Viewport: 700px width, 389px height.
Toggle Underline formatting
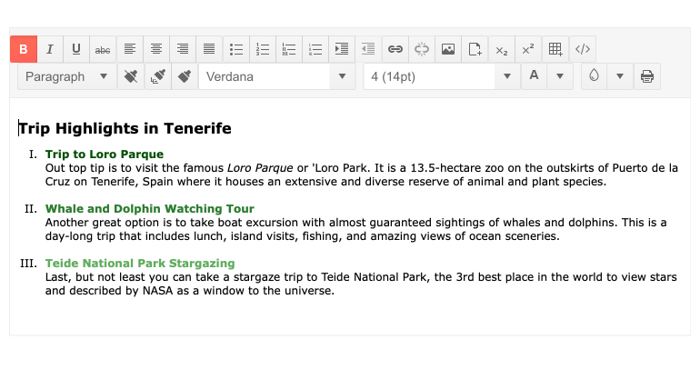click(x=76, y=49)
